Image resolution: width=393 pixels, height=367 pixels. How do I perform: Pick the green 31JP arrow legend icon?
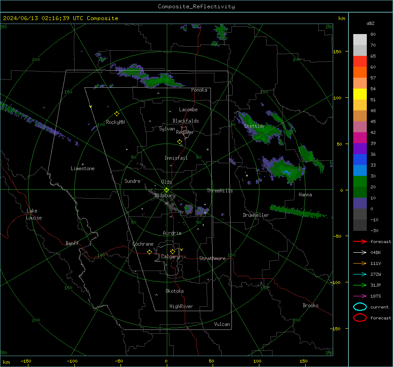click(360, 285)
